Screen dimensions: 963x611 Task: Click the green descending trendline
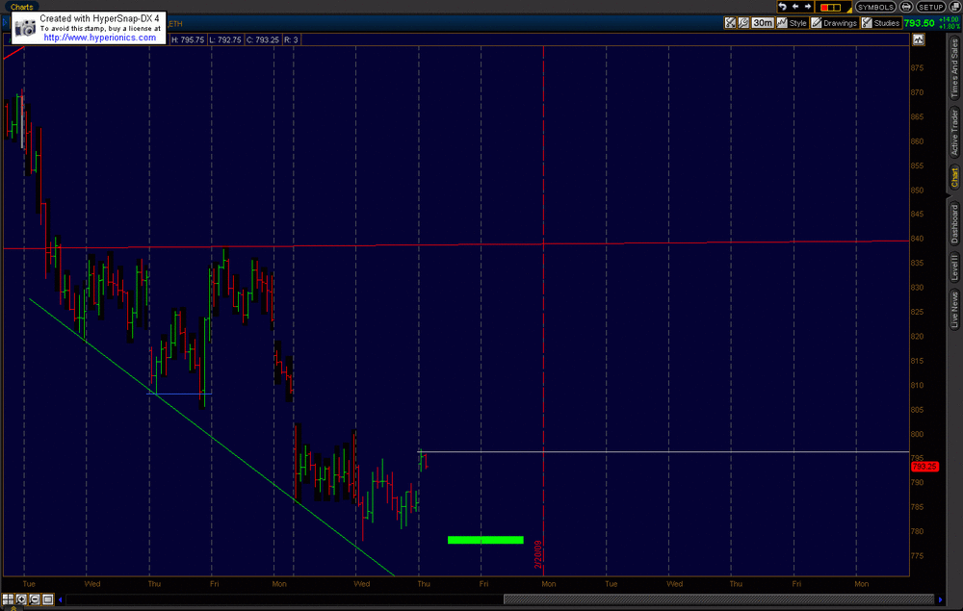[212, 438]
